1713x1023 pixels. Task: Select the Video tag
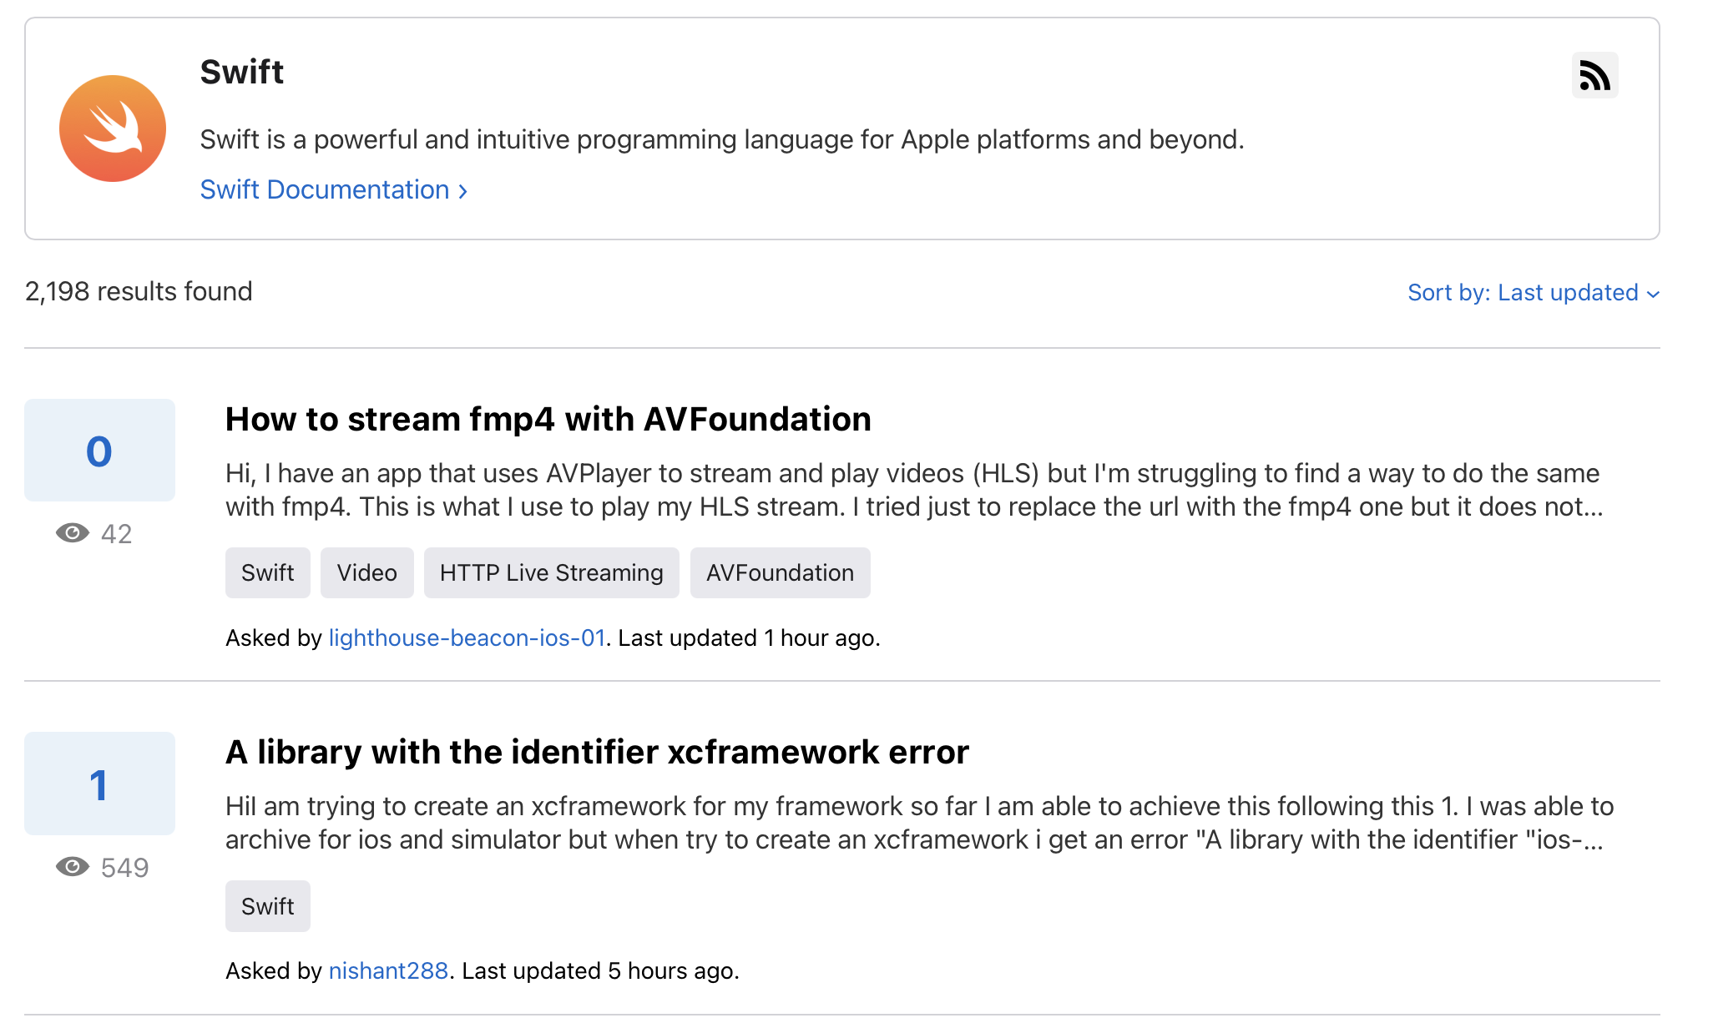[x=366, y=573]
